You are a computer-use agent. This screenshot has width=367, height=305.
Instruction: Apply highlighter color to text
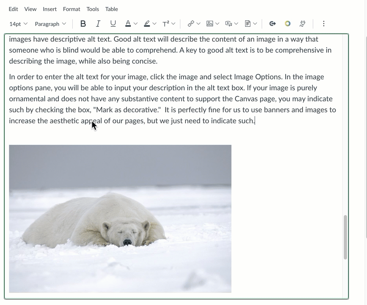click(x=147, y=24)
